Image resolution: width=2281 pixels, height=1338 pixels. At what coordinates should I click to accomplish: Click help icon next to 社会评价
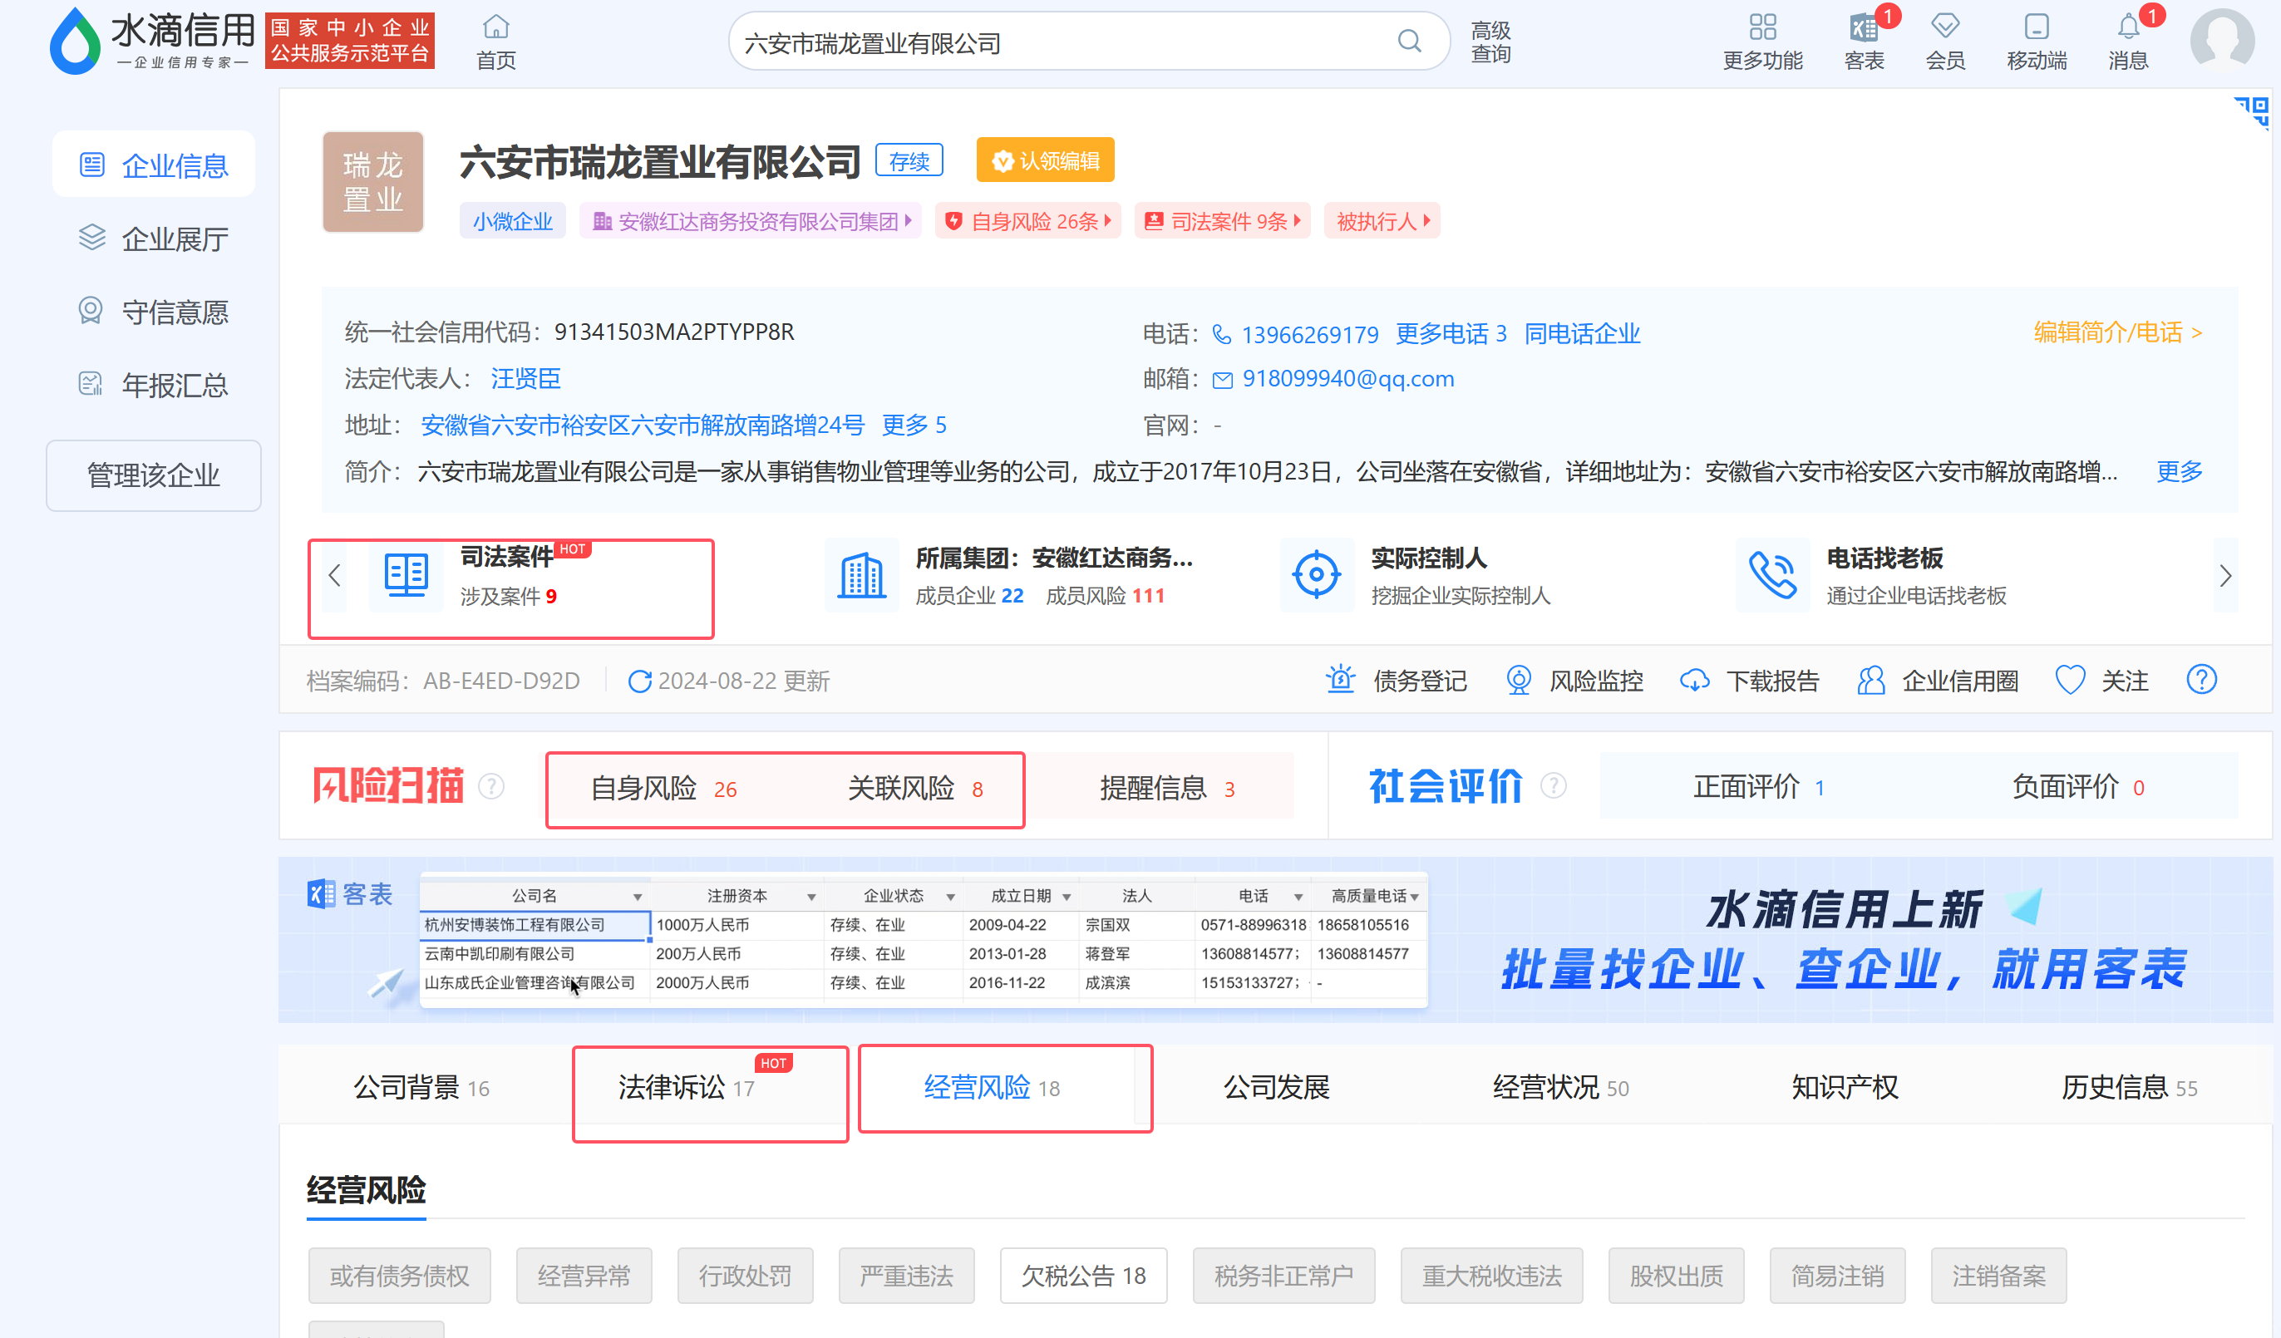pyautogui.click(x=1554, y=786)
